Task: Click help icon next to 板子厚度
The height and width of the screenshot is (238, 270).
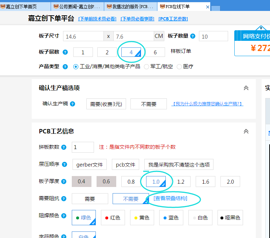Action: (64, 182)
